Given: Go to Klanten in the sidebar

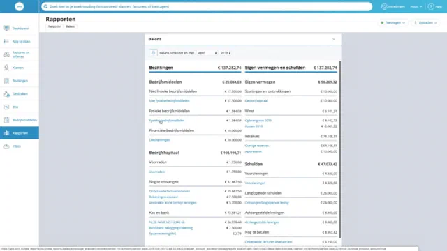Looking at the screenshot, I should (x=17, y=68).
